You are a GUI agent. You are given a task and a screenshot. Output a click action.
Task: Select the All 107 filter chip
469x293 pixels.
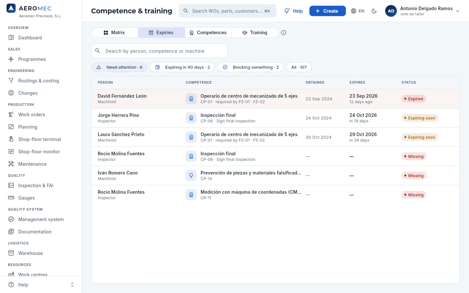pos(299,67)
